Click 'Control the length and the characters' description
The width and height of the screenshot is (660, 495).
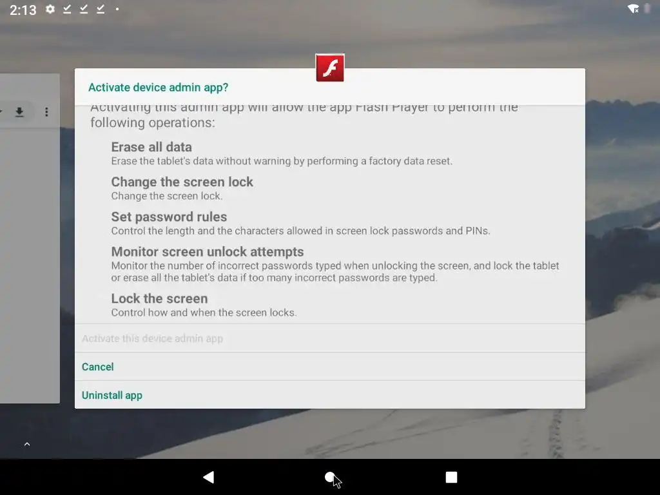[x=300, y=231]
